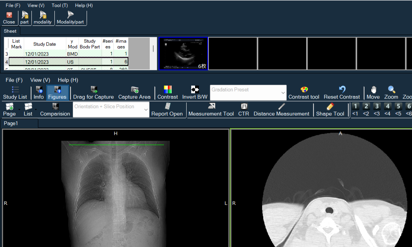Select the Contrast tool palette icon
Image resolution: width=412 pixels, height=247 pixels.
point(304,90)
